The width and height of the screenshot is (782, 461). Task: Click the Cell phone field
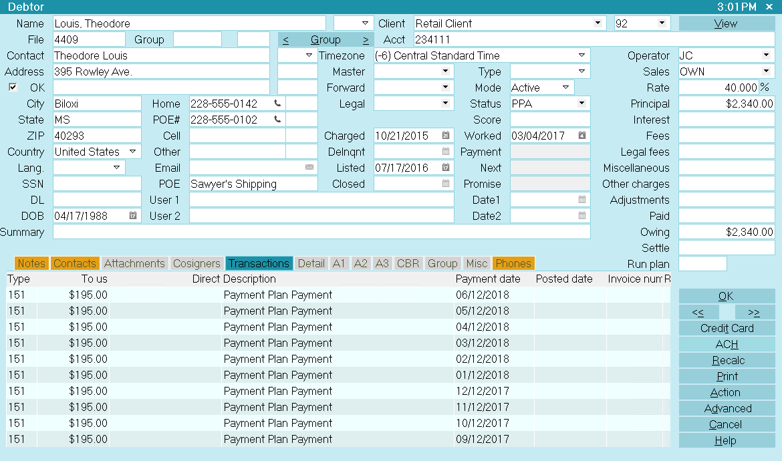point(237,136)
